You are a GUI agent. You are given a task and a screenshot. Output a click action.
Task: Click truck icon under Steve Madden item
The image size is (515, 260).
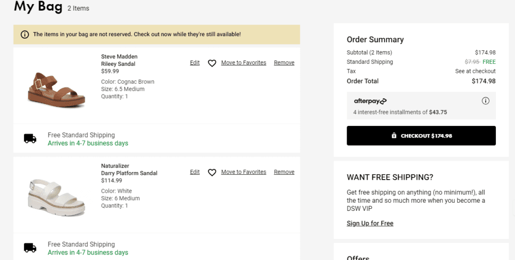coord(30,139)
